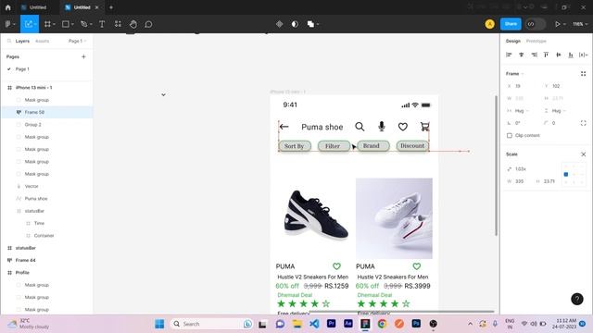Image resolution: width=593 pixels, height=333 pixels.
Task: Select the Group 2 layer
Action: pyautogui.click(x=47, y=125)
